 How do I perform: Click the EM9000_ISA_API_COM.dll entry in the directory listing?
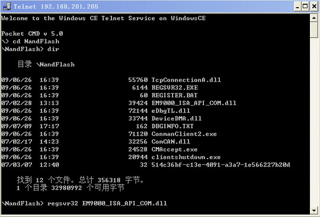pyautogui.click(x=194, y=103)
